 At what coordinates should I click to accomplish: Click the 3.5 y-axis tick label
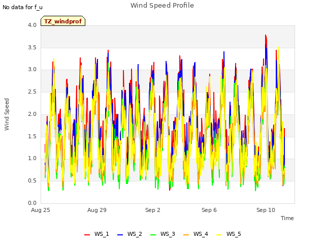point(32,47)
